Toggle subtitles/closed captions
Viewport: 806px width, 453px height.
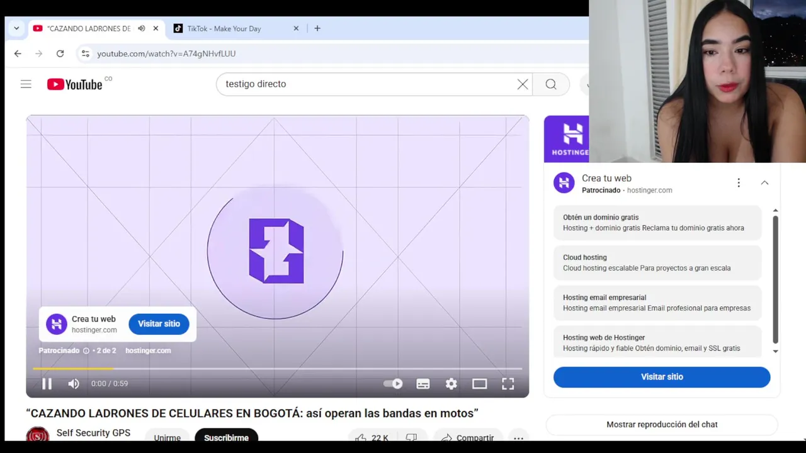pos(423,384)
